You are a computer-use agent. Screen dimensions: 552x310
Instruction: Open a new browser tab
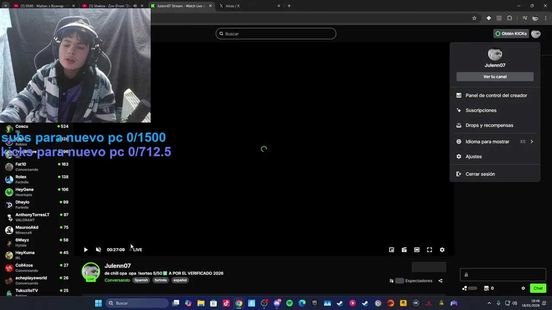pos(289,6)
